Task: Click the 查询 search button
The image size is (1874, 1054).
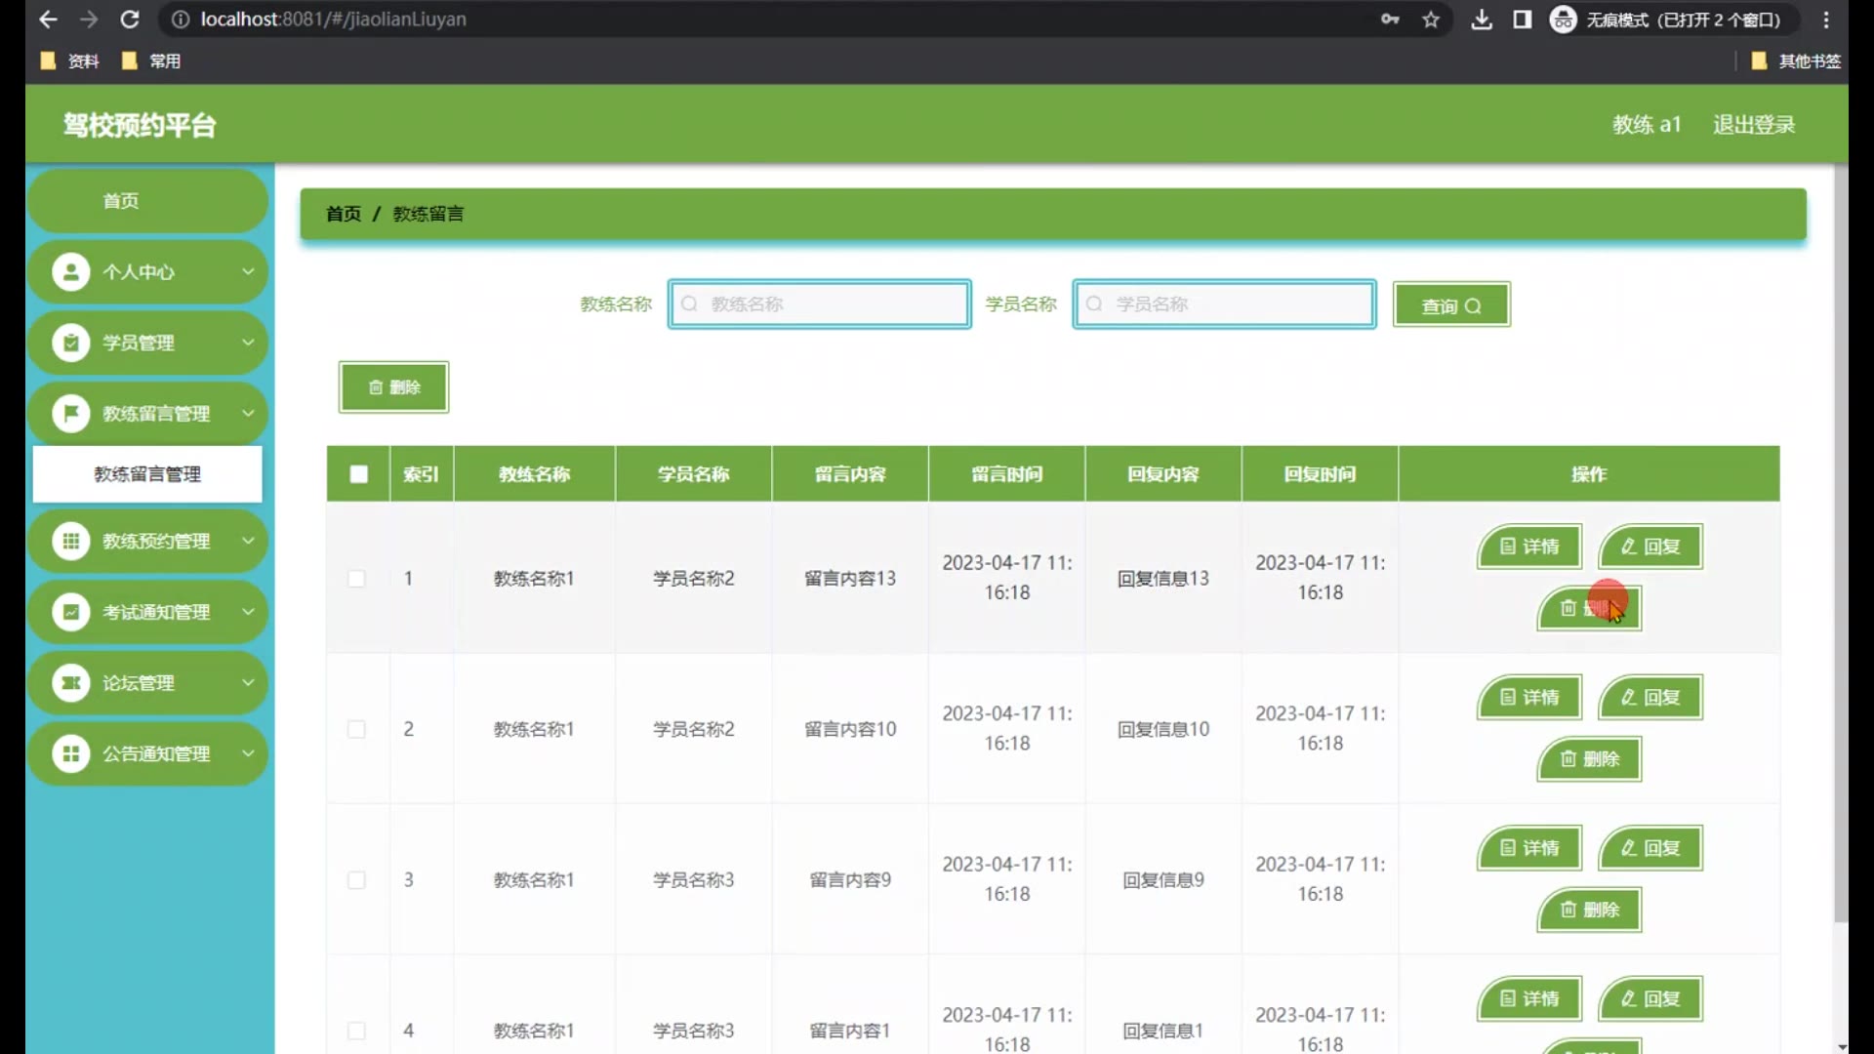Action: 1451,305
